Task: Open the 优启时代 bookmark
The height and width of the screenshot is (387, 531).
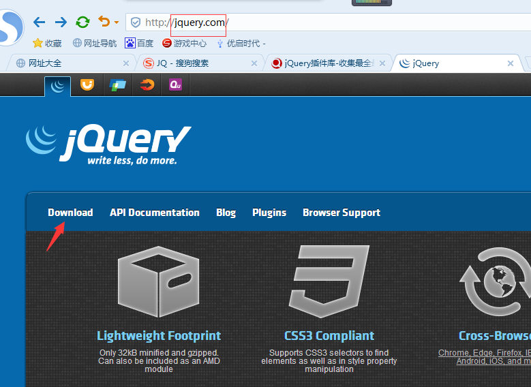Action: pyautogui.click(x=241, y=44)
